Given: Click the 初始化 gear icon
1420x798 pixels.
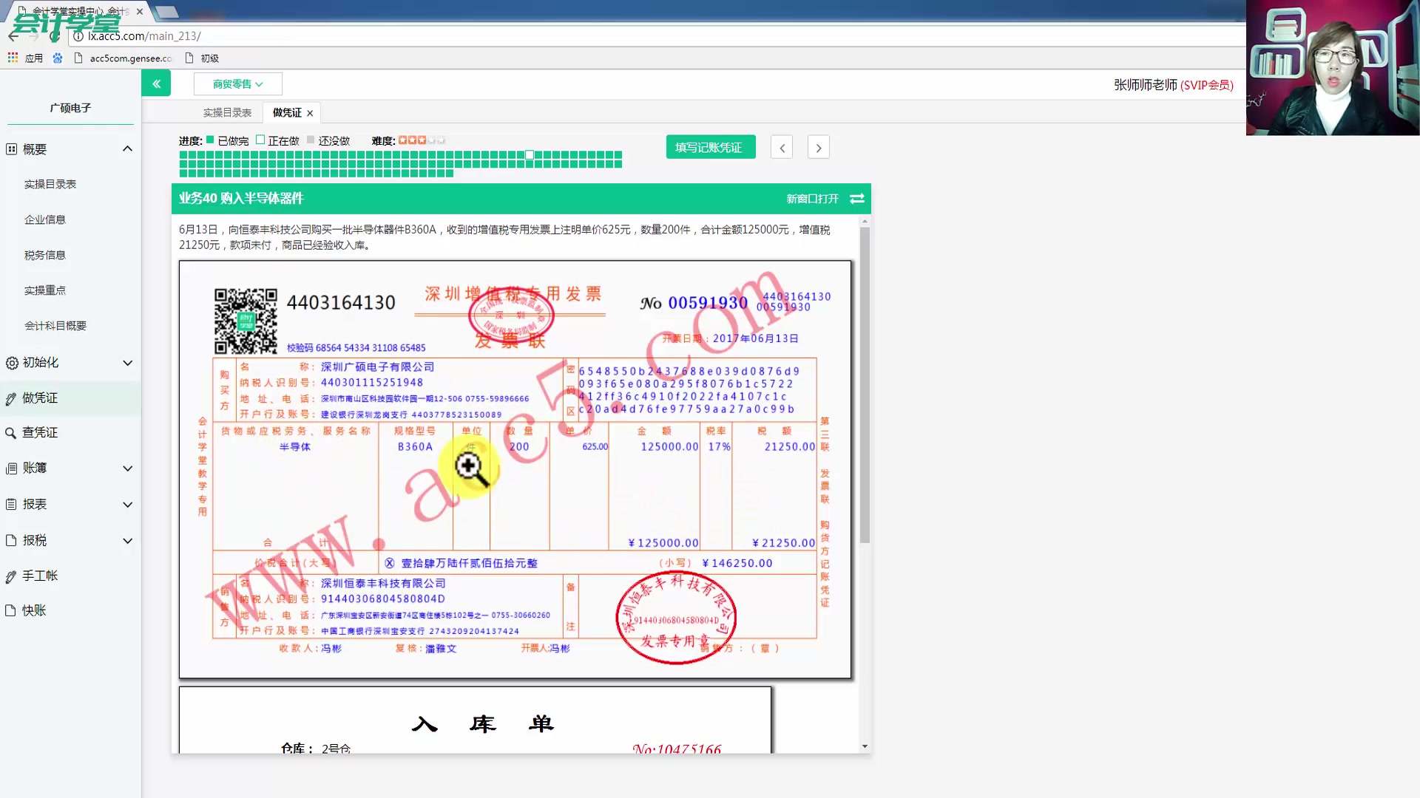Looking at the screenshot, I should (12, 363).
